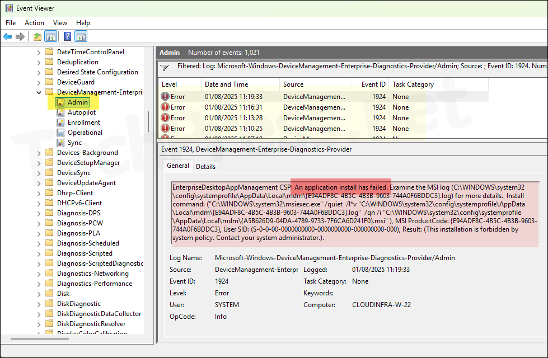Expand the Desired State Configuration node

coord(39,73)
